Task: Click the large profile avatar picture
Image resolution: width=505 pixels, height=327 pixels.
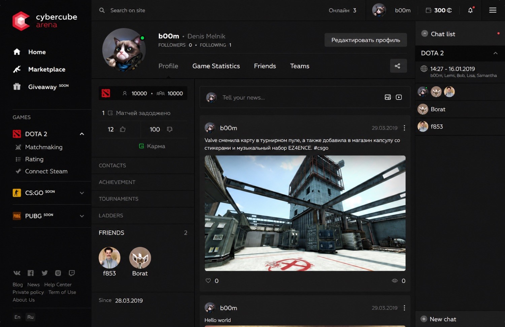Action: pos(124,50)
